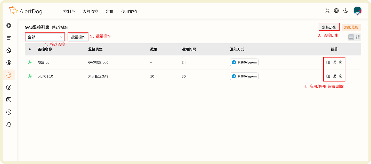
Task: Edit the btc大于10 monitor with pencil icon
Action: [x=334, y=76]
